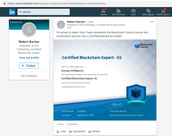Click the LinkedIn logo icon

point(12,12)
